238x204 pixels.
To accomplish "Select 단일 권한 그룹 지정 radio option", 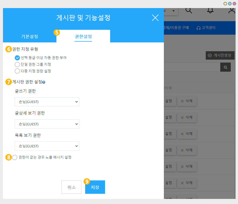I will [17, 64].
